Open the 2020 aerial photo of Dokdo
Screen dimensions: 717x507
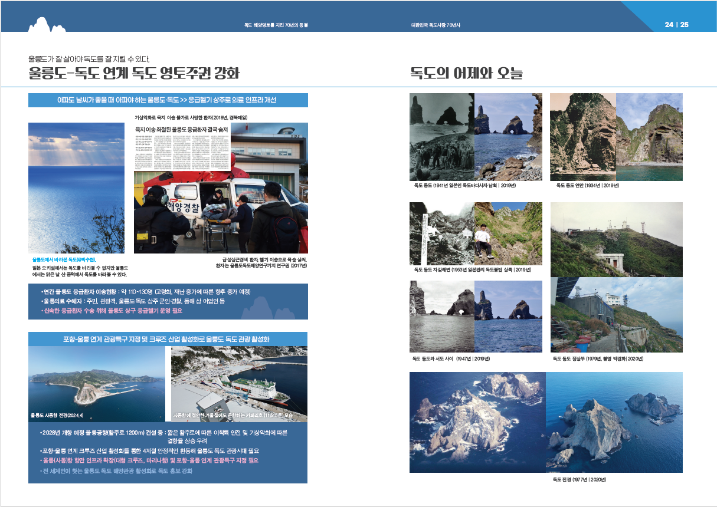pyautogui.click(x=614, y=422)
